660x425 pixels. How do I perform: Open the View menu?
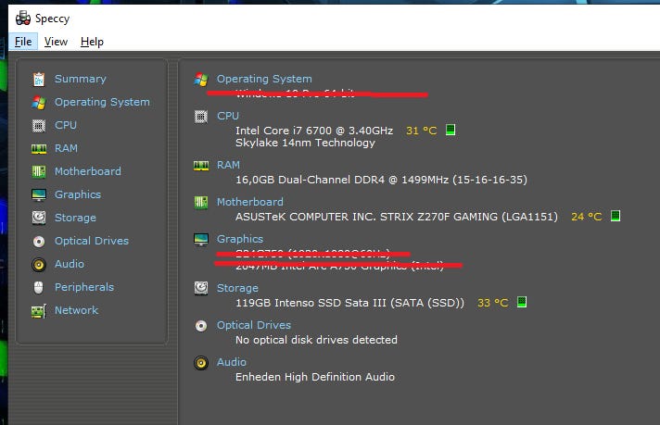click(x=56, y=42)
